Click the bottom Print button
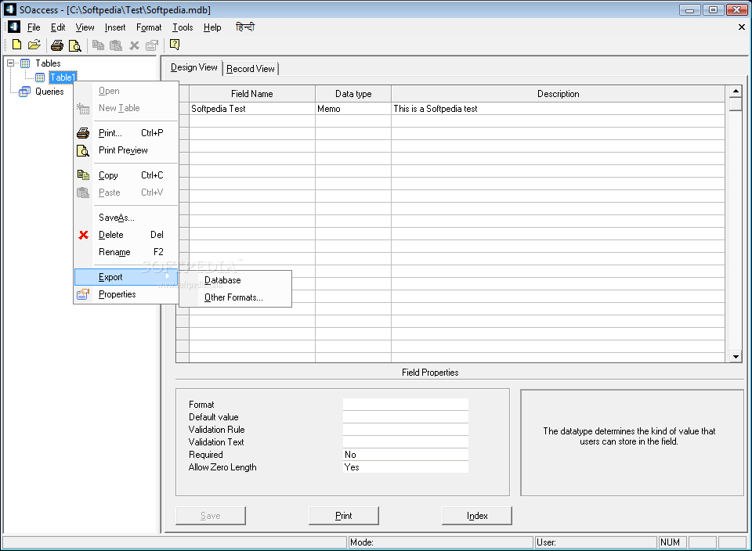Screen dimensions: 752x551 coord(343,516)
